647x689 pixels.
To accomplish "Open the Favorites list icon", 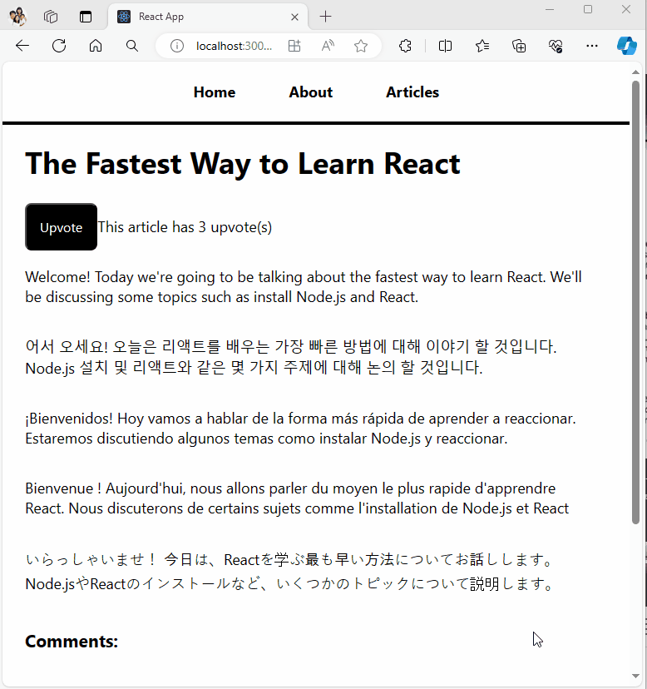I will pos(482,46).
